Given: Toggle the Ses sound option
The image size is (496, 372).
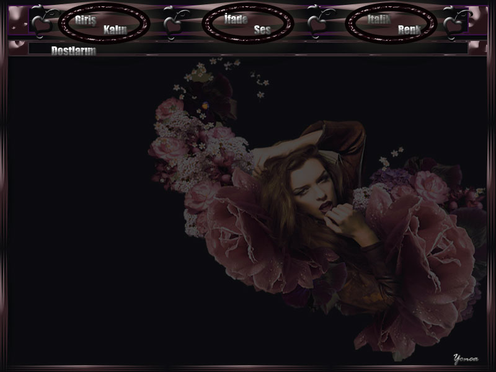Looking at the screenshot, I should pyautogui.click(x=262, y=29).
